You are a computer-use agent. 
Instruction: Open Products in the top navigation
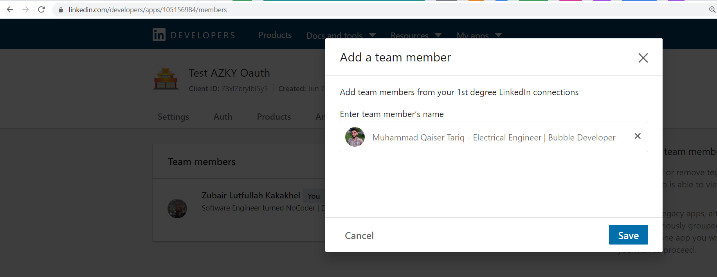(x=275, y=35)
